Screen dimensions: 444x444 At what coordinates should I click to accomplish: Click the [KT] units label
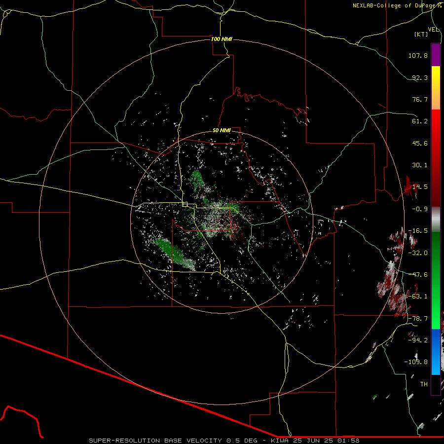[x=421, y=34]
